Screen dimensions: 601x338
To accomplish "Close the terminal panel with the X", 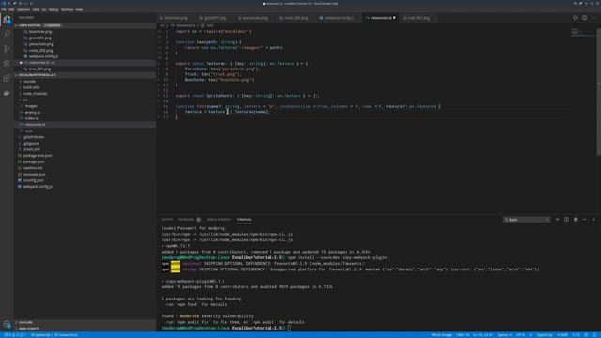I will [593, 220].
